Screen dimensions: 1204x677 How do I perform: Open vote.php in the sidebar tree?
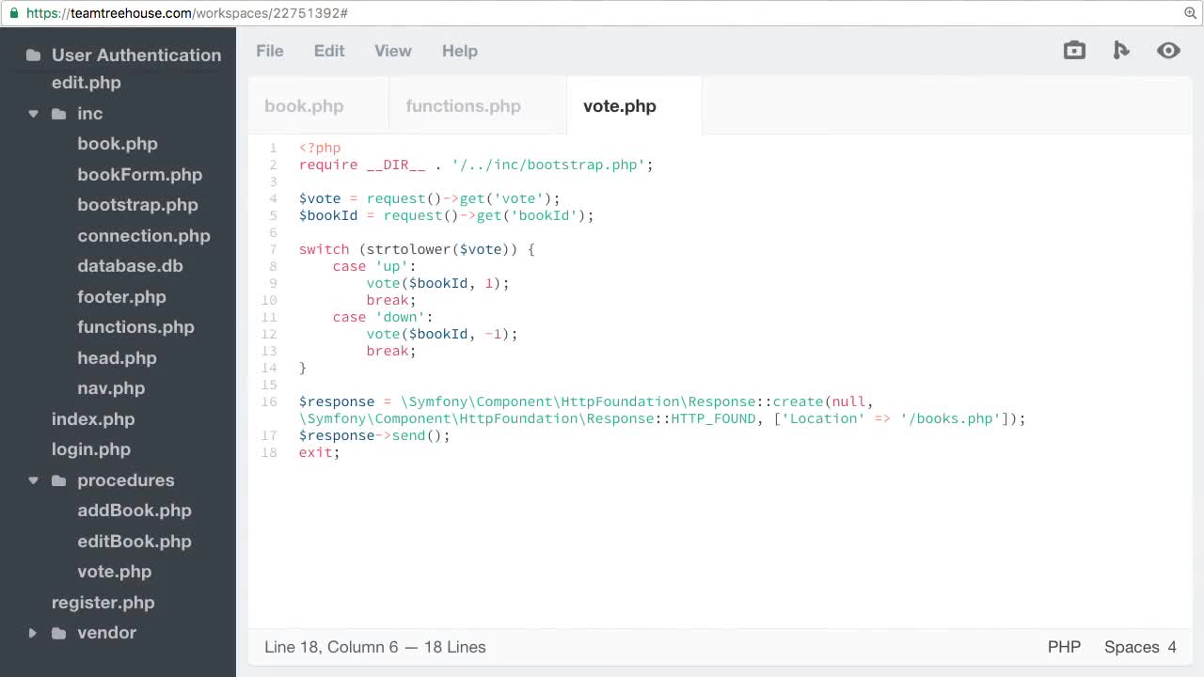tap(114, 572)
